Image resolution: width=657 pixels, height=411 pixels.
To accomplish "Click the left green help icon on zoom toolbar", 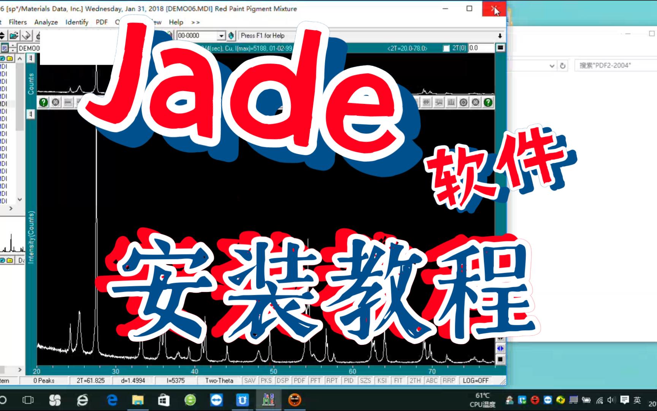I will pyautogui.click(x=44, y=102).
